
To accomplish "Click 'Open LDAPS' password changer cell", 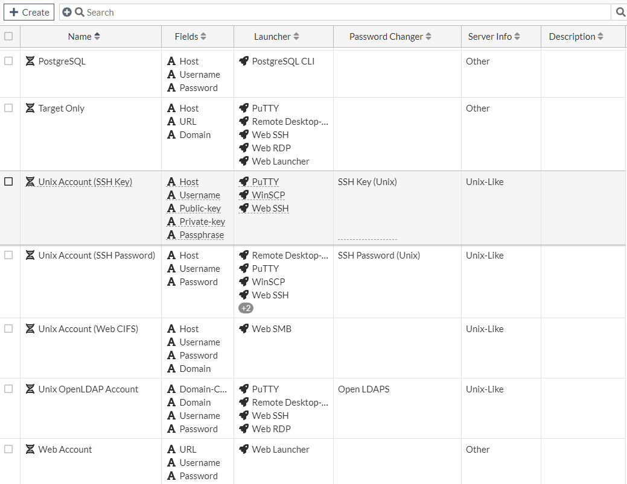I will click(x=363, y=389).
